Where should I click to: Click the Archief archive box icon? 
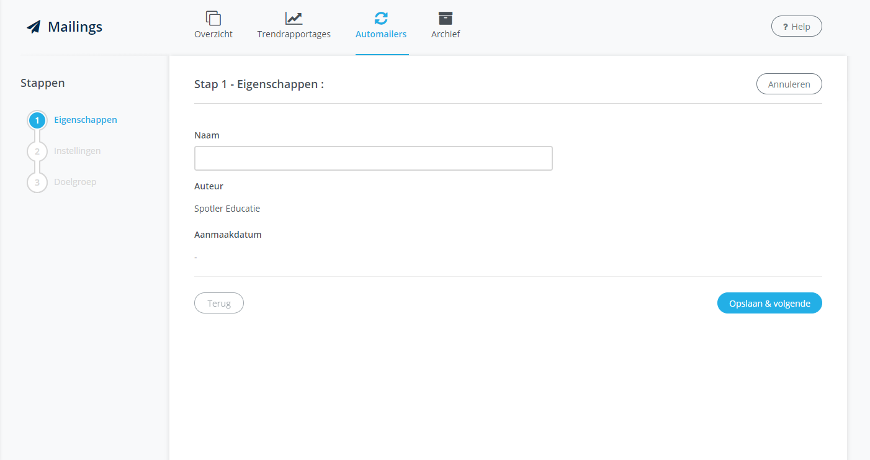click(446, 18)
